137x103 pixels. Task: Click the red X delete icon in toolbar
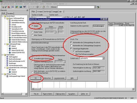point(9,7)
